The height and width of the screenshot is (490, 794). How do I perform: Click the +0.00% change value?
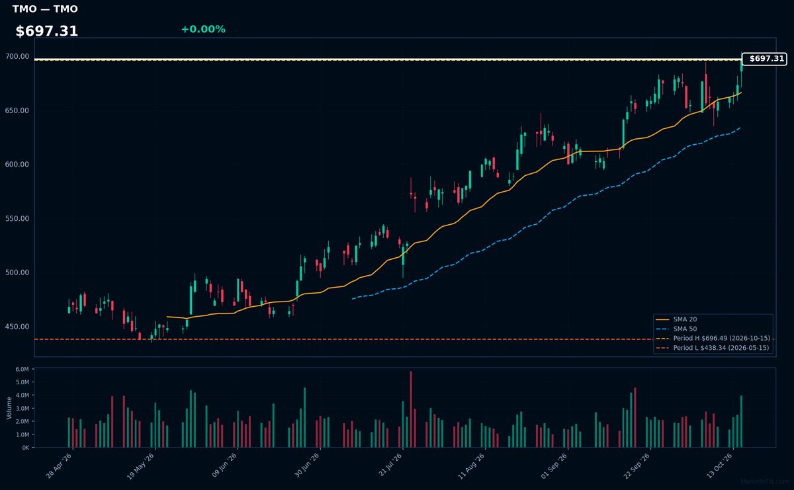click(203, 29)
